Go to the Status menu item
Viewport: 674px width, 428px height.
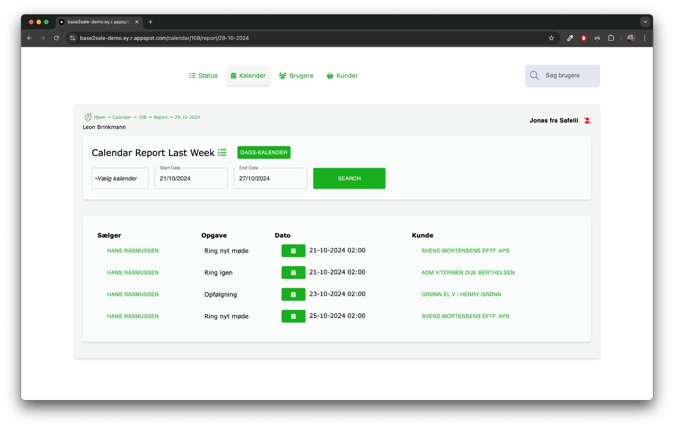pyautogui.click(x=203, y=75)
